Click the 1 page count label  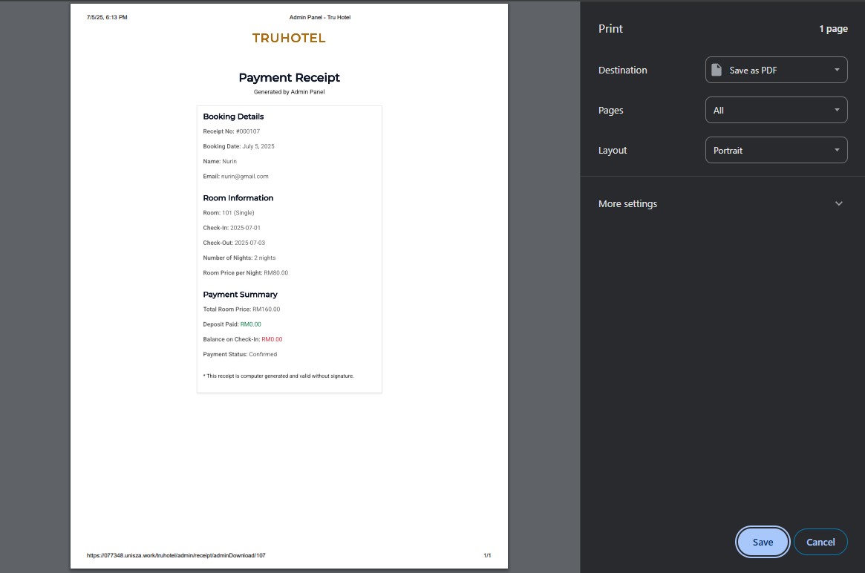[x=833, y=29]
